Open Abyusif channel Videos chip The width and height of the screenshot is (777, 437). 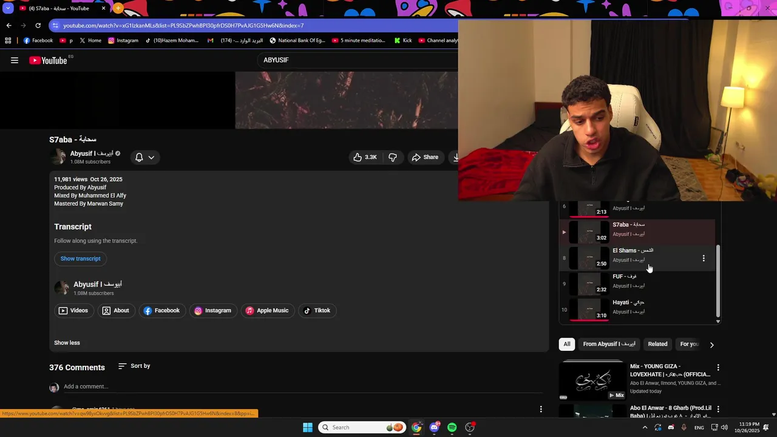pos(73,310)
